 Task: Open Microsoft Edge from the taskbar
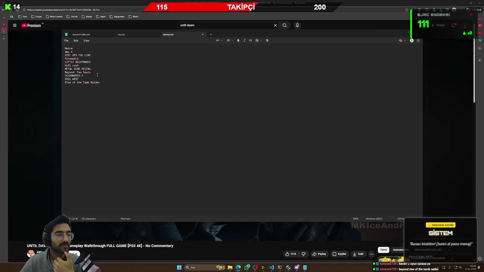pos(238,267)
